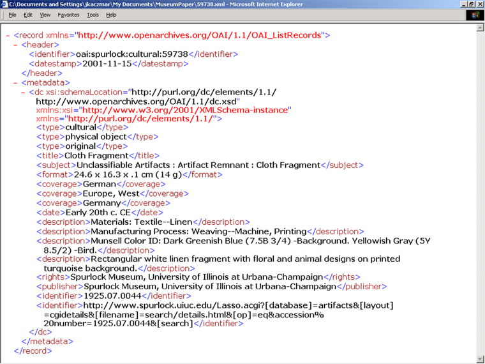This screenshot has height=364, width=485.
Task: Click the xmlns purl.org/dc/elements/1.1/ value in red
Action: pyautogui.click(x=141, y=119)
